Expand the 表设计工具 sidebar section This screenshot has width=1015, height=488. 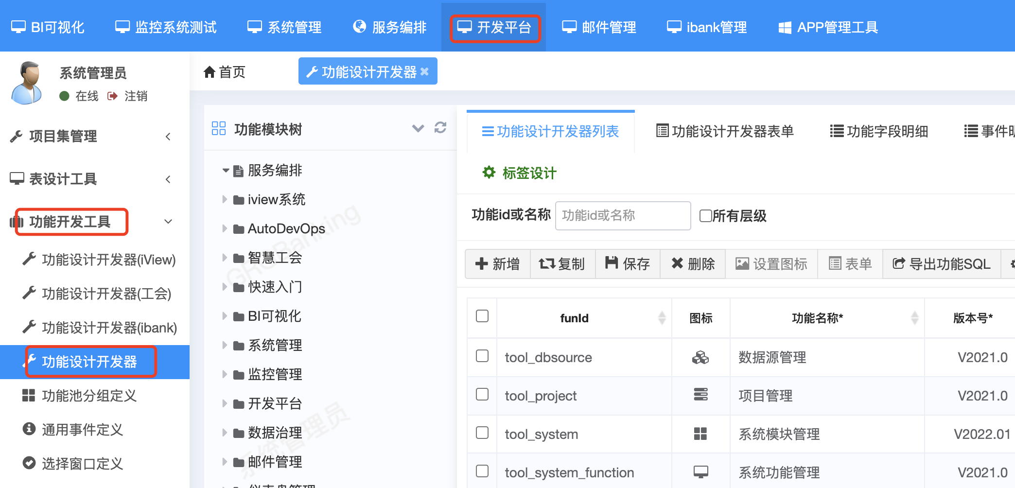(x=95, y=179)
